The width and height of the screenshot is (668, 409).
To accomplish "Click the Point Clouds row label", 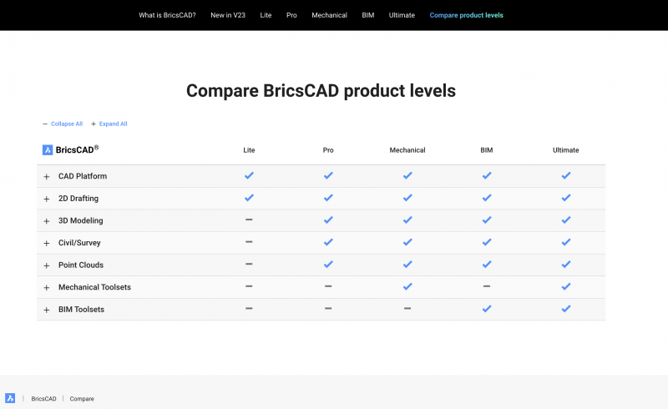I will click(81, 265).
